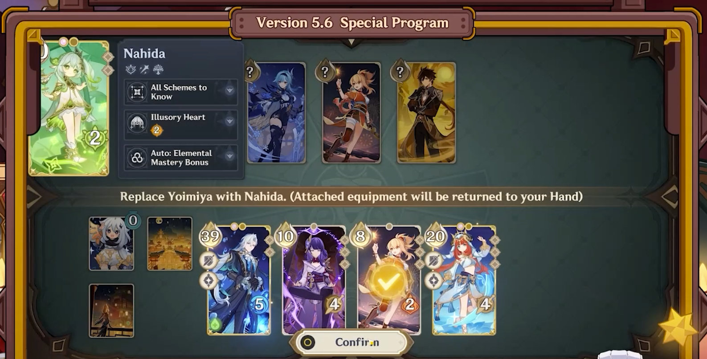Click the Paimon card with the 0 badge
Viewport: 707px width, 359px height.
pyautogui.click(x=111, y=244)
